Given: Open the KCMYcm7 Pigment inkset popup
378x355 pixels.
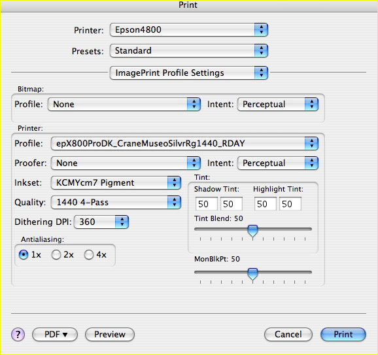Looking at the screenshot, I should coord(116,182).
